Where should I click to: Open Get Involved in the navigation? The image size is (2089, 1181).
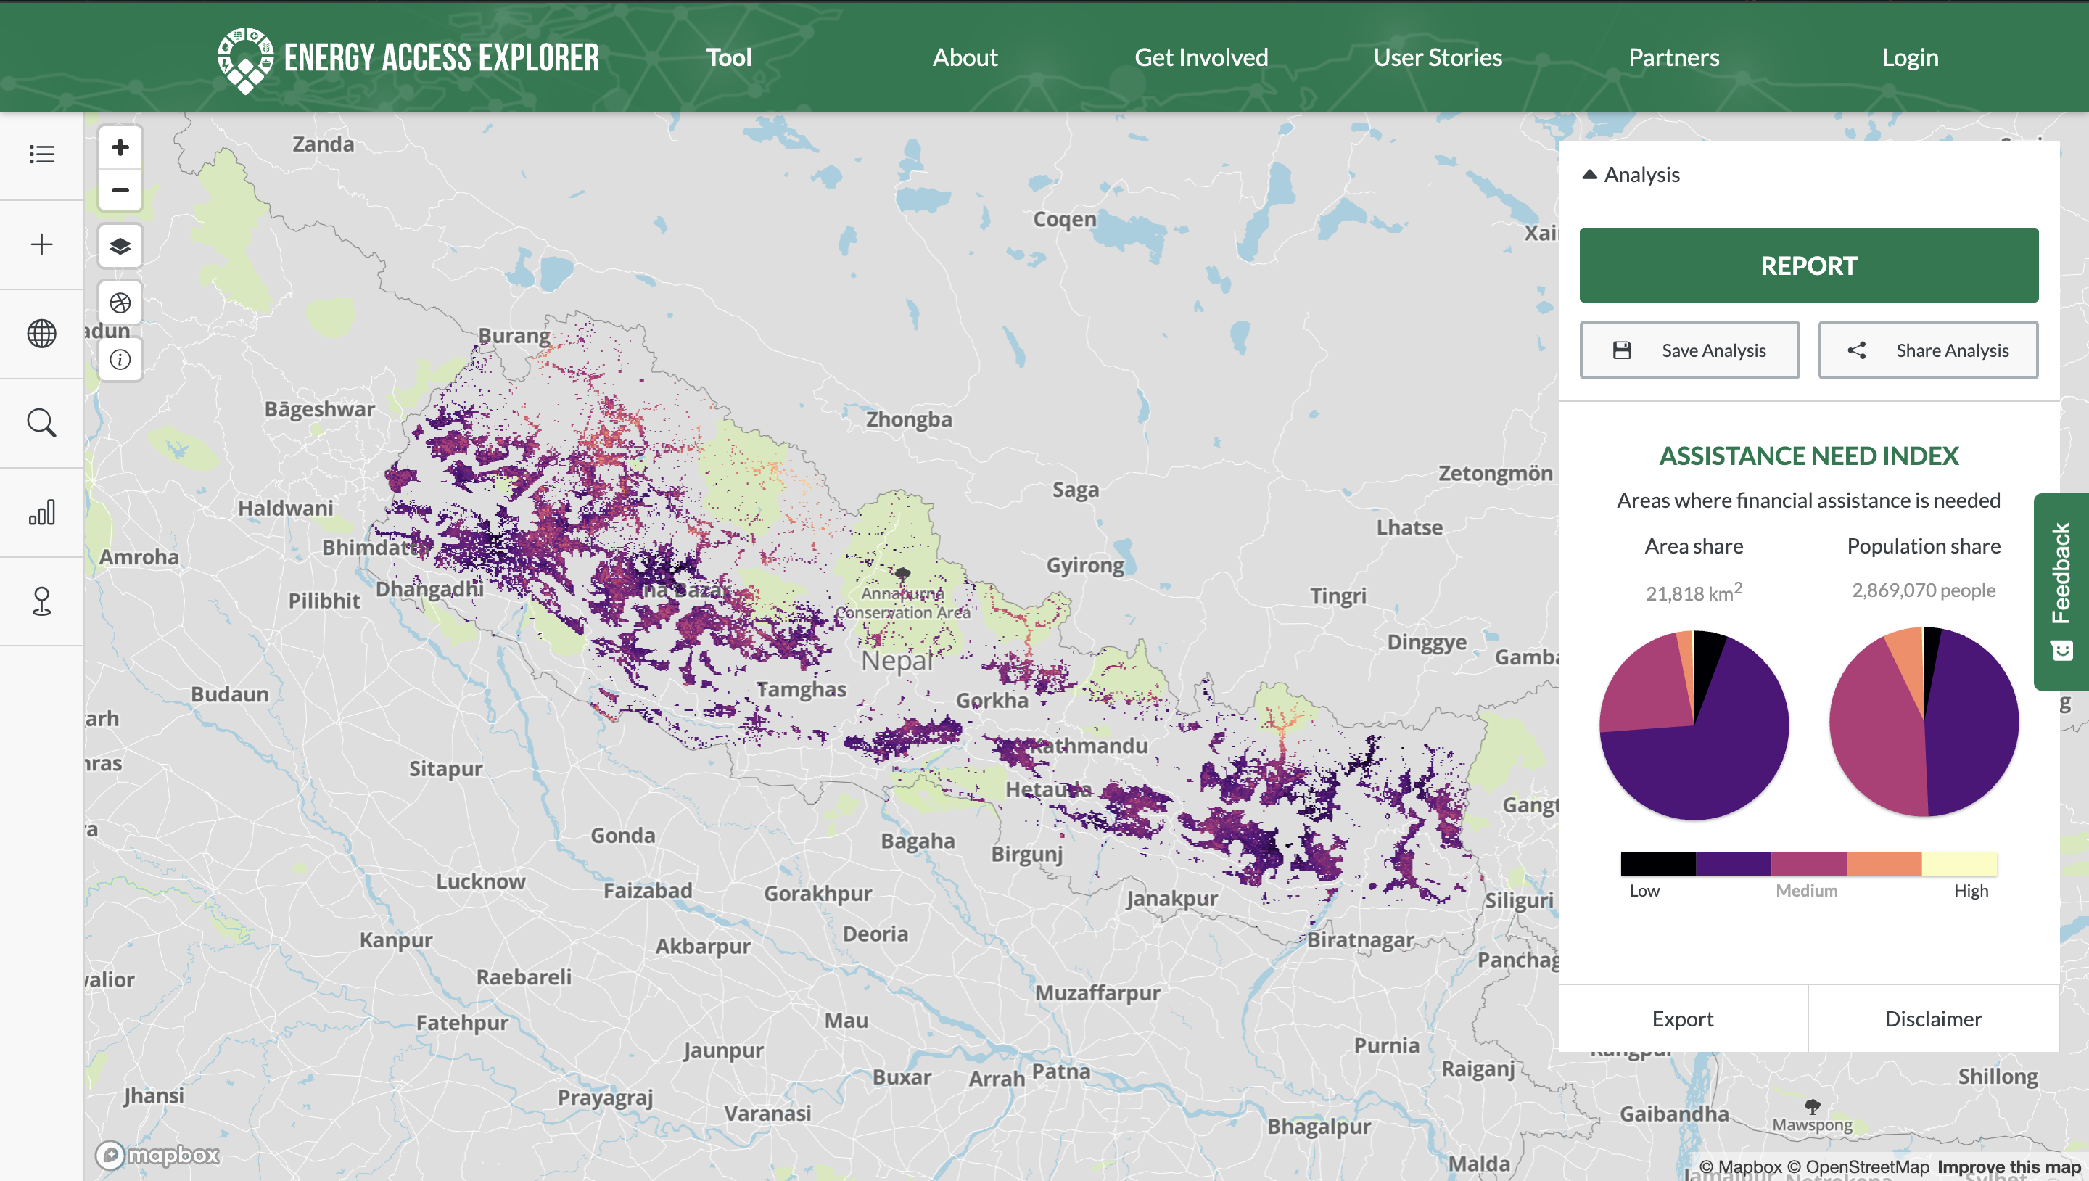1201,57
